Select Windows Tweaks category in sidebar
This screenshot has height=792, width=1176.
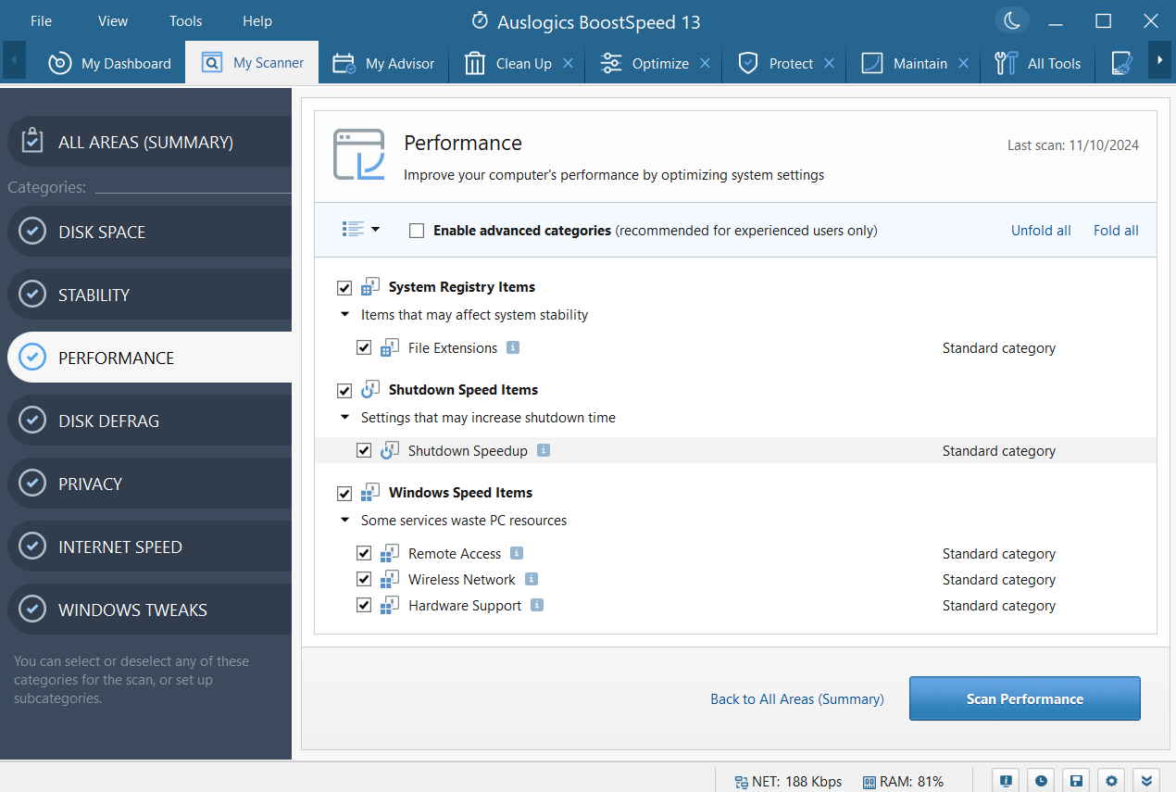(x=149, y=610)
